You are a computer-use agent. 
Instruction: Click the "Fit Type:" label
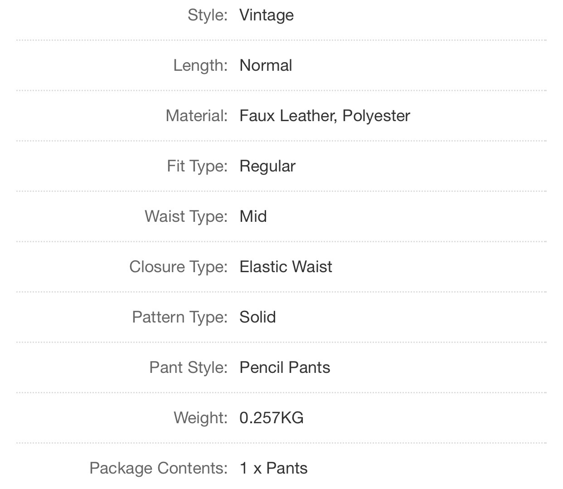pos(197,166)
